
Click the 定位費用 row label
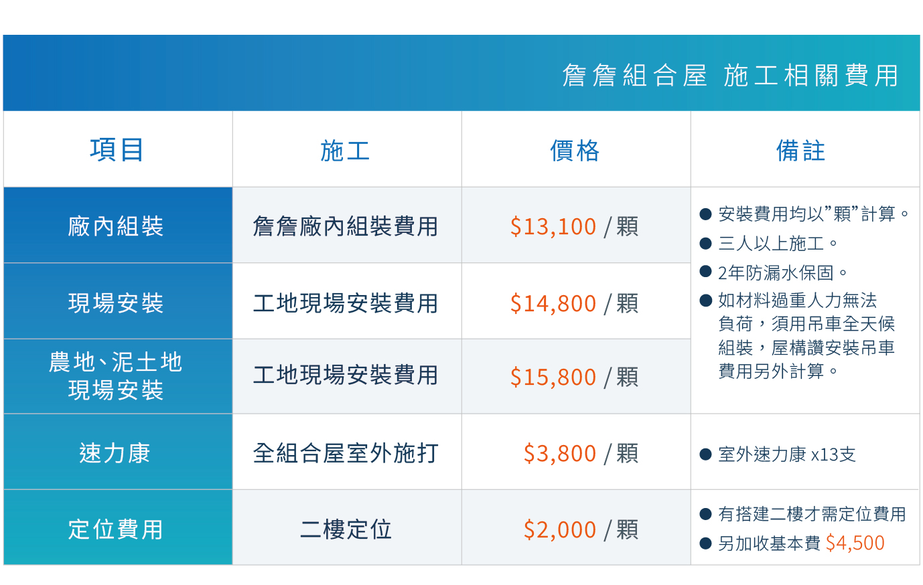tap(116, 529)
